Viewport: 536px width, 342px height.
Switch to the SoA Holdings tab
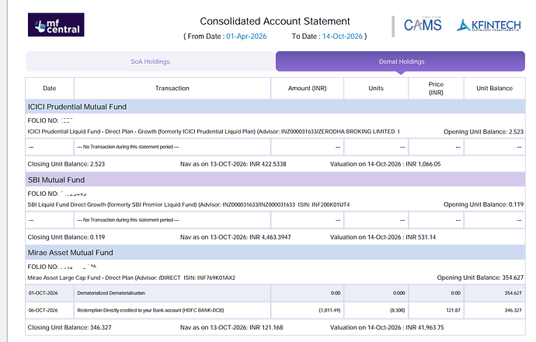click(151, 61)
